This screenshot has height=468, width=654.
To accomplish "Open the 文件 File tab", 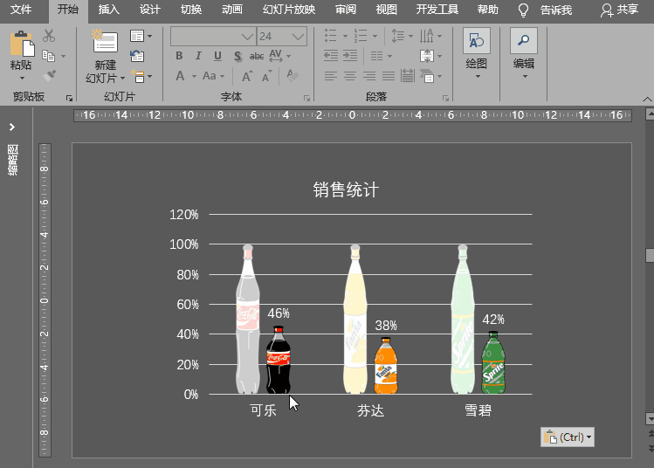I will click(x=21, y=10).
